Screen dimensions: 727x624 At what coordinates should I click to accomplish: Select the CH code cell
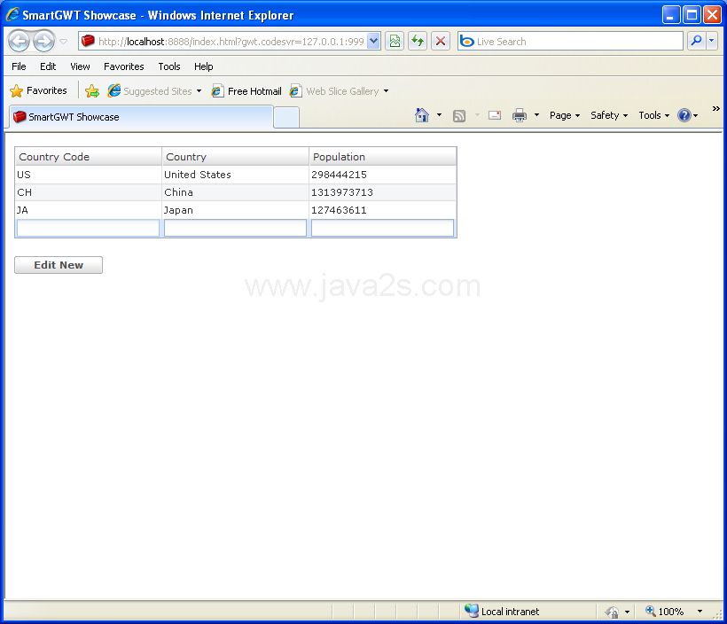pyautogui.click(x=88, y=192)
